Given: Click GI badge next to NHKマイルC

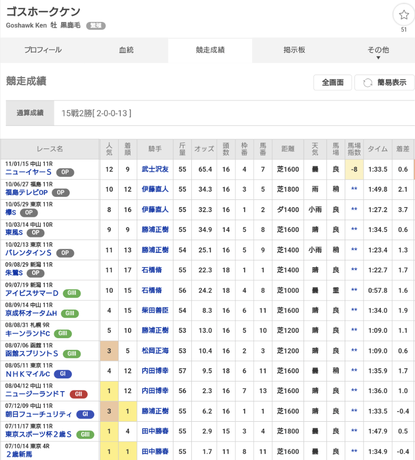Looking at the screenshot, I should pyautogui.click(x=62, y=374).
